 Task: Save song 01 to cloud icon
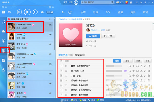(x=137, y=66)
